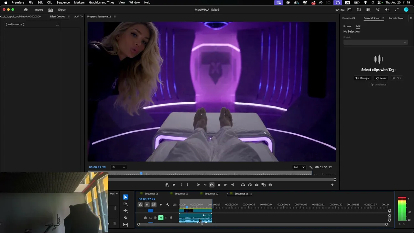Screen dimensions: 414x233
Task: Select the Slip tool
Action: click(125, 225)
